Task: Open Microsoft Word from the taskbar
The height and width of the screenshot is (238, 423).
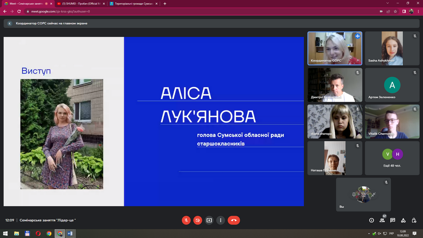Action: click(70, 233)
